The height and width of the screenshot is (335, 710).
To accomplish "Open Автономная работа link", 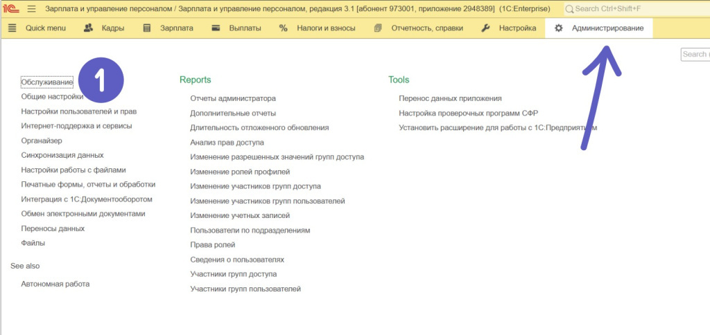I will coord(55,284).
